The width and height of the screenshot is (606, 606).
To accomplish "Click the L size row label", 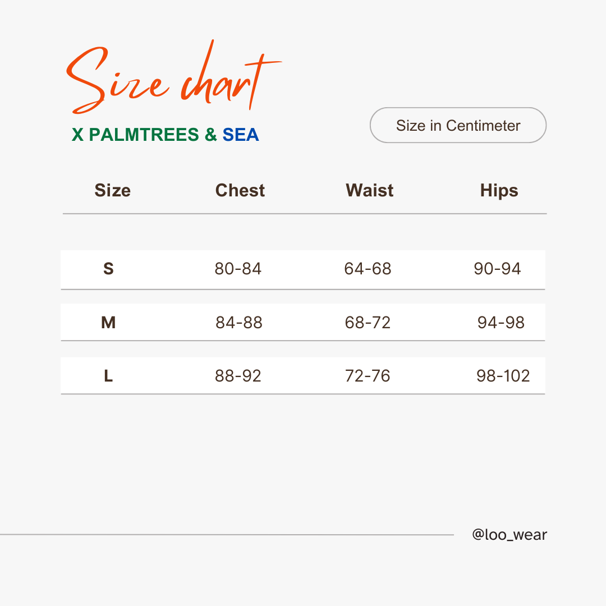I will 108,375.
